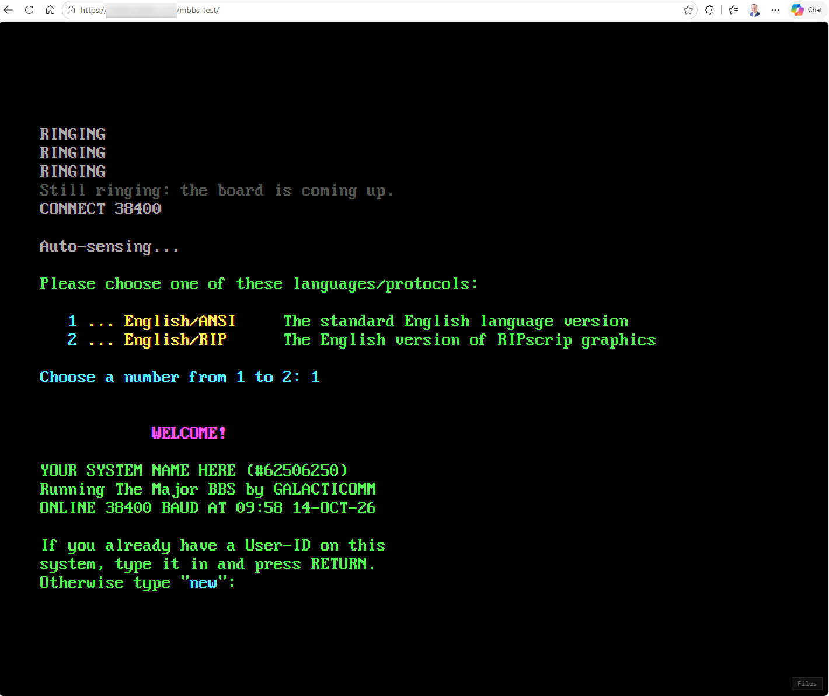Click 'The standard English language version' description
The image size is (829, 696).
coord(456,322)
